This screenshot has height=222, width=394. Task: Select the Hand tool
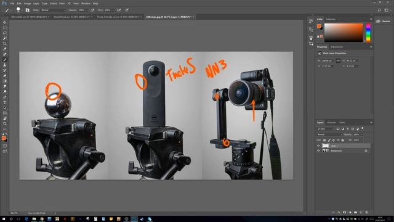5,118
